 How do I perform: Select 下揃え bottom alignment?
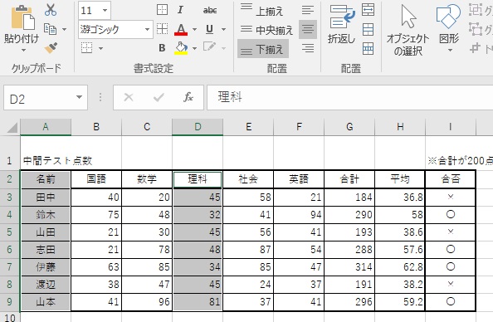pyautogui.click(x=263, y=49)
